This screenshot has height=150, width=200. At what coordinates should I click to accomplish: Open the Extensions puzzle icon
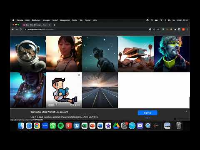(175, 30)
